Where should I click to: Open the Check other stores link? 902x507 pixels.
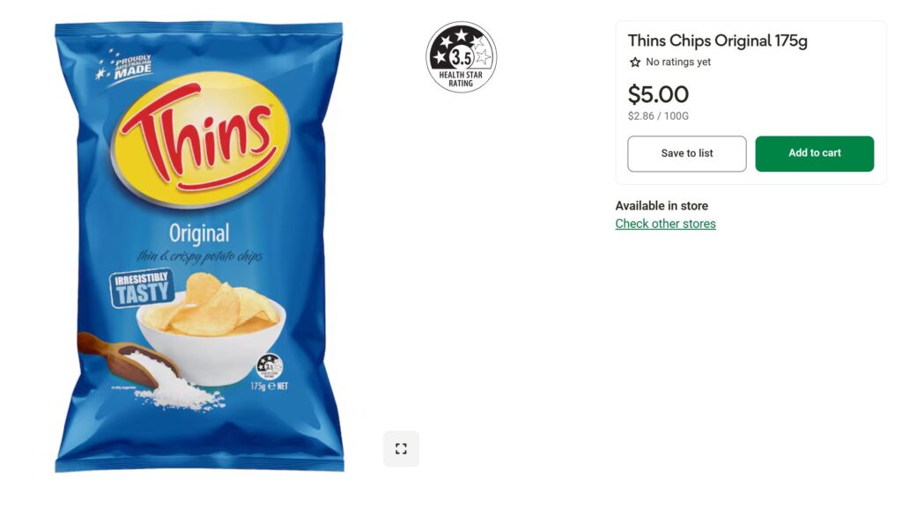(666, 224)
